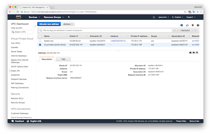Click the eipalloc-7dc3d375 allocation ID cell
This screenshot has height=134, width=211.
point(98,41)
